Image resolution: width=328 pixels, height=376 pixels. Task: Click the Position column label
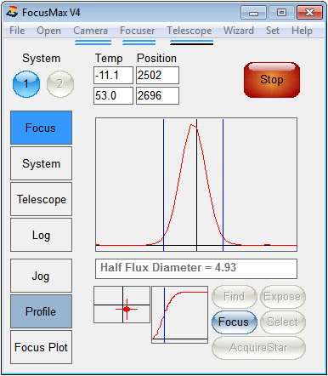click(156, 58)
